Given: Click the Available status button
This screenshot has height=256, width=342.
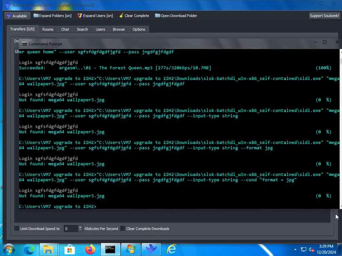Looking at the screenshot, I should (x=17, y=16).
